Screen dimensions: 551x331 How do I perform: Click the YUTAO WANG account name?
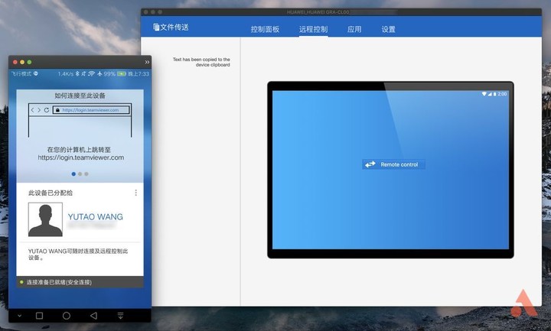95,217
